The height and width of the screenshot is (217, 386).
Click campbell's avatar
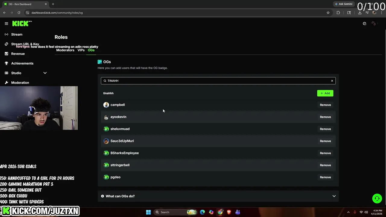(x=106, y=105)
